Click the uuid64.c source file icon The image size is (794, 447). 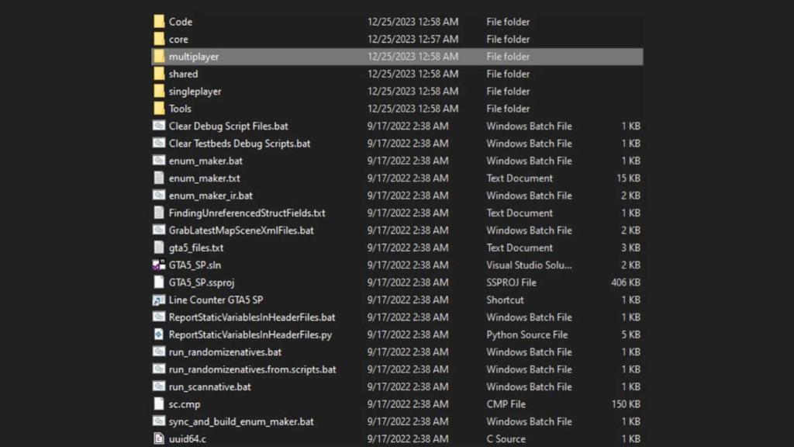159,438
